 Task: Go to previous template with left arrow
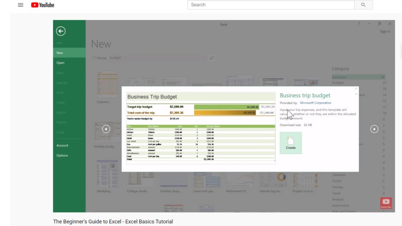pyautogui.click(x=106, y=129)
